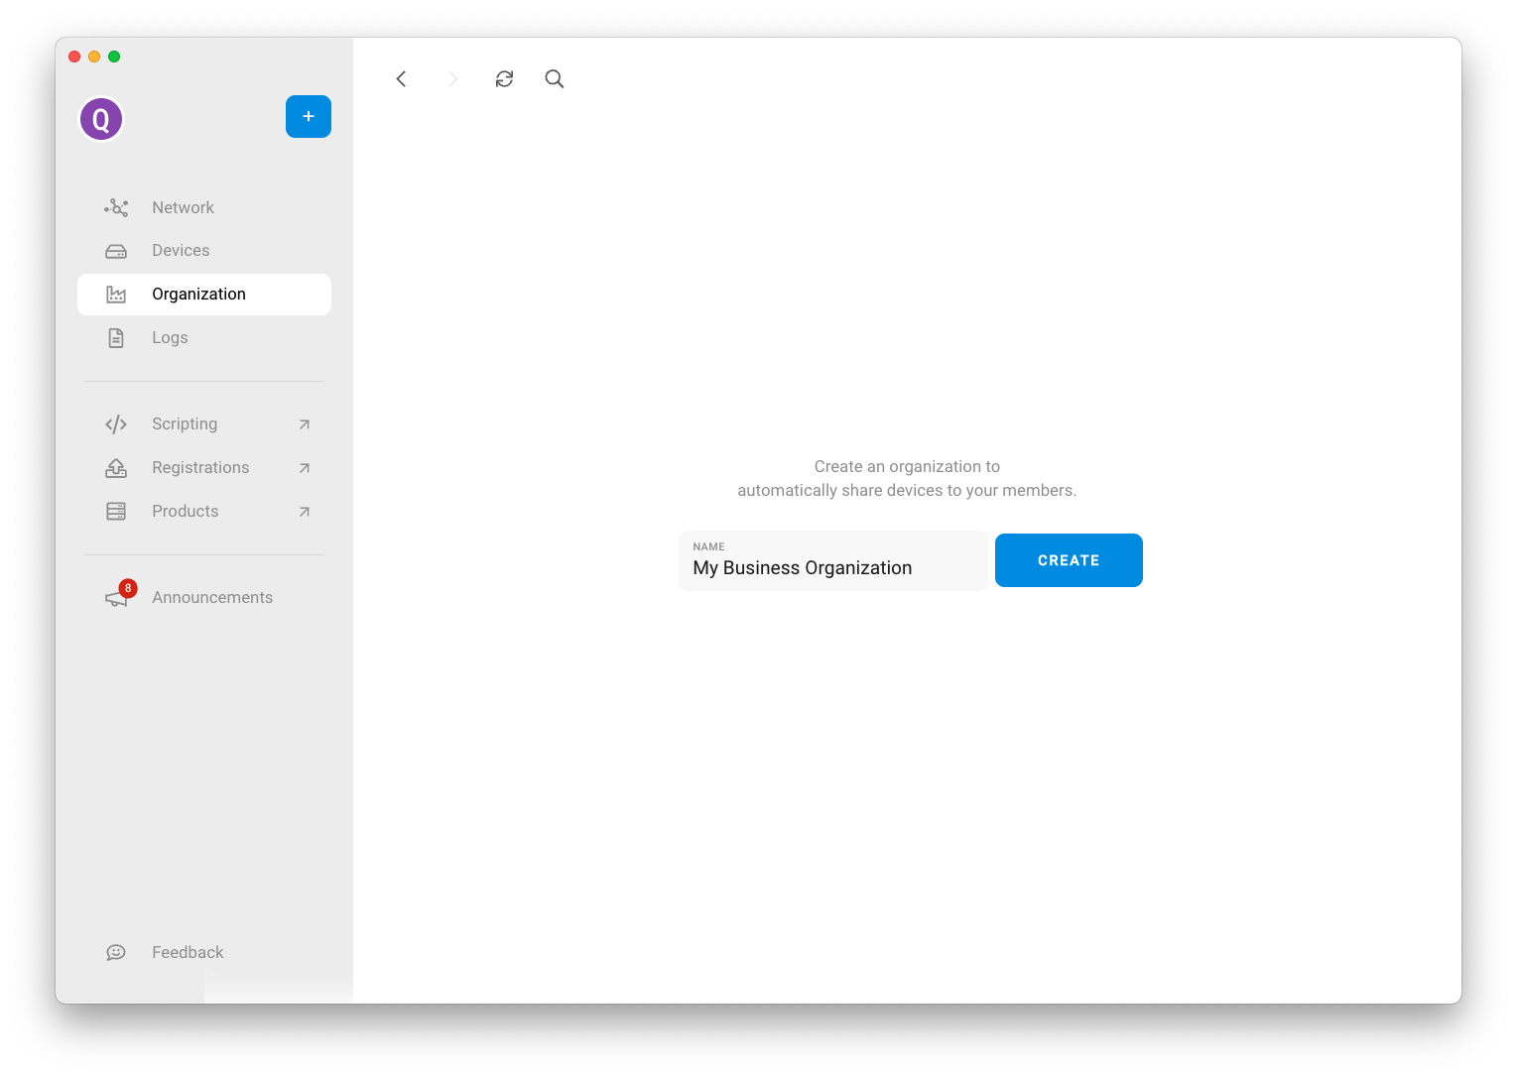This screenshot has width=1517, height=1077.
Task: Select the Organization menu item
Action: [204, 295]
